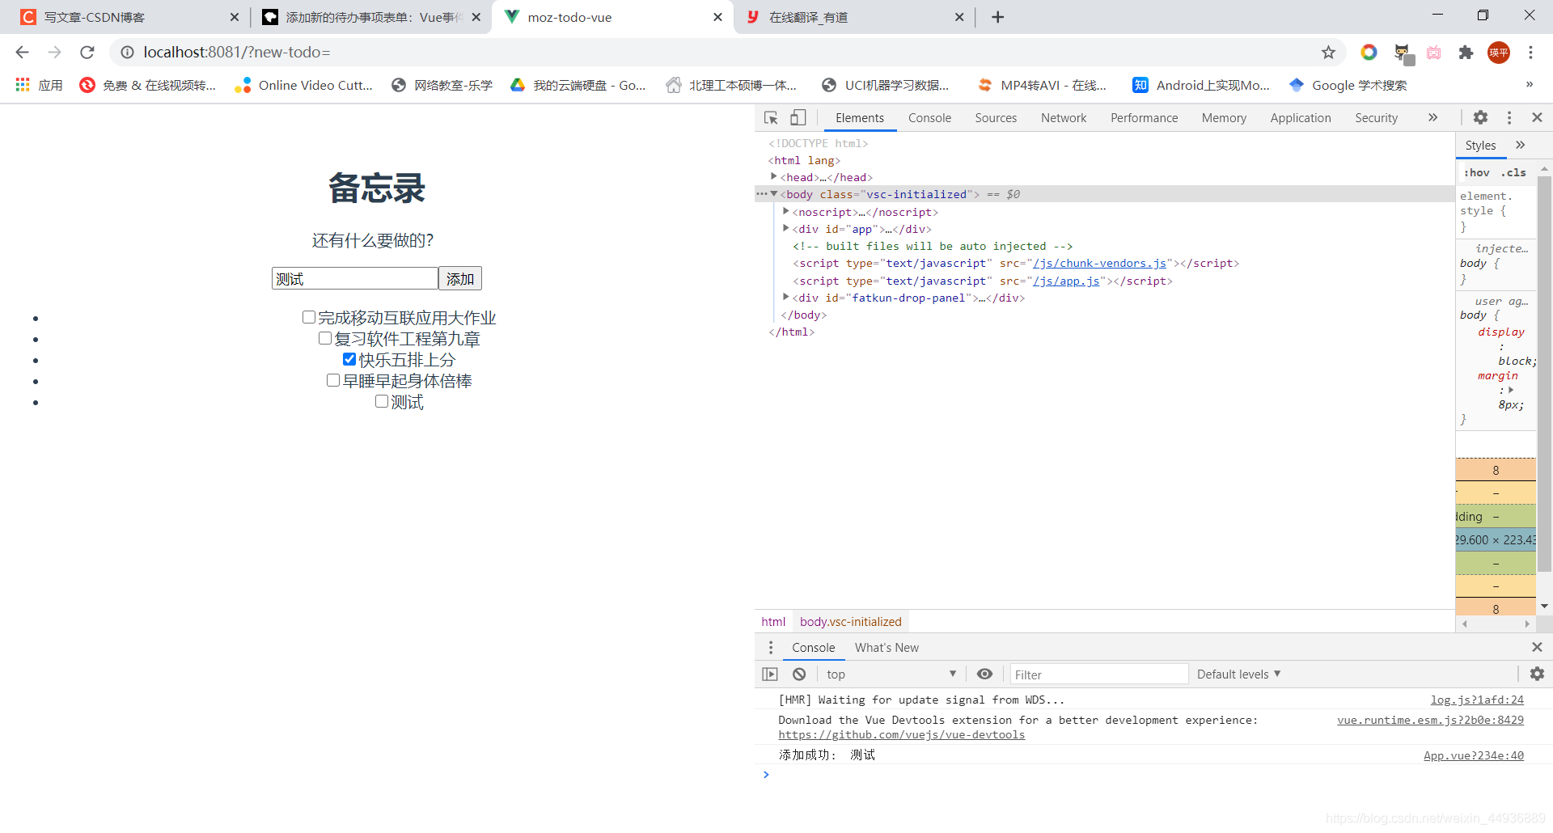Expand the div id="app" node
The image size is (1553, 833).
pos(786,228)
